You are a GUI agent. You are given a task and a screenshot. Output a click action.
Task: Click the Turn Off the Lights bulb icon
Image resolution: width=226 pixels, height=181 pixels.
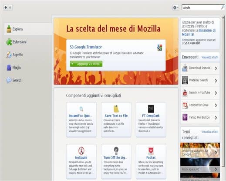click(x=116, y=150)
